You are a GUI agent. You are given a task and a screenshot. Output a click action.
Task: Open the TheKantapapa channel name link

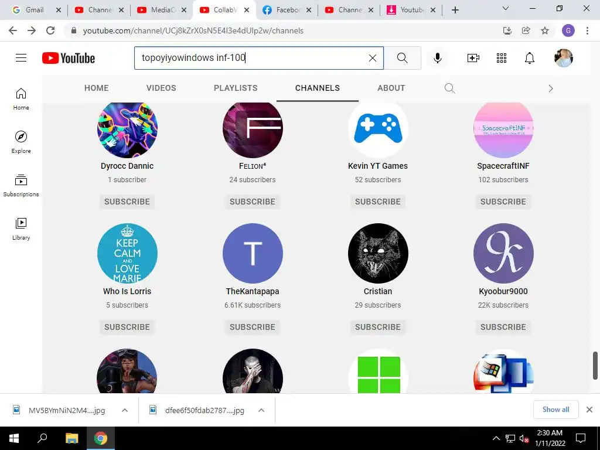(x=253, y=291)
